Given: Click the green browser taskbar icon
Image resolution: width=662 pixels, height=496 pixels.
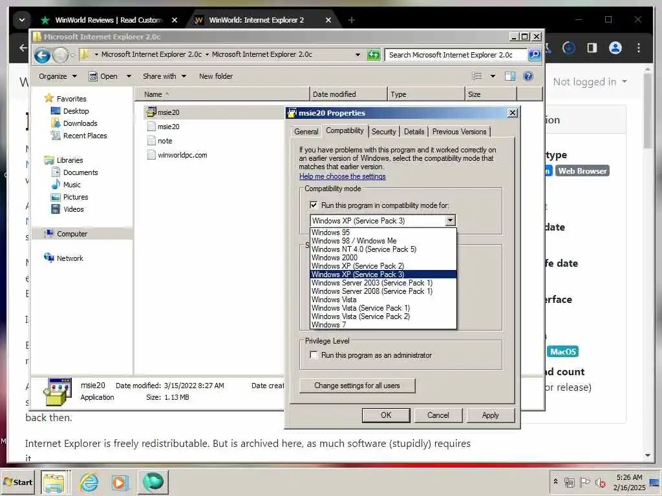Looking at the screenshot, I should pyautogui.click(x=153, y=482).
